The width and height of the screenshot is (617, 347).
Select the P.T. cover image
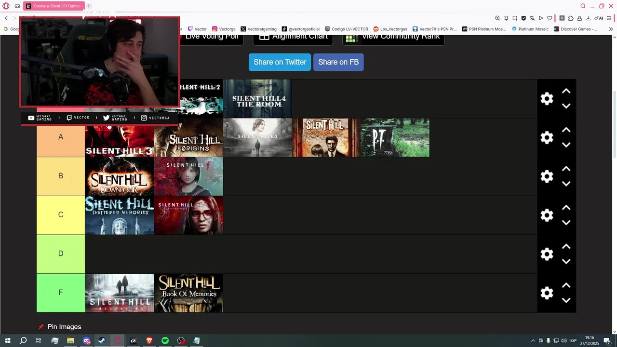coord(395,138)
